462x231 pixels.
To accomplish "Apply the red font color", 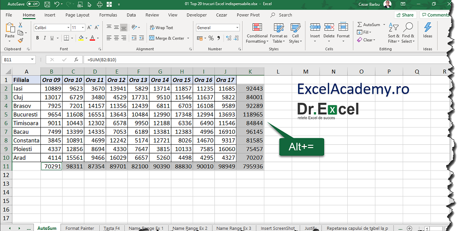I will [92, 38].
